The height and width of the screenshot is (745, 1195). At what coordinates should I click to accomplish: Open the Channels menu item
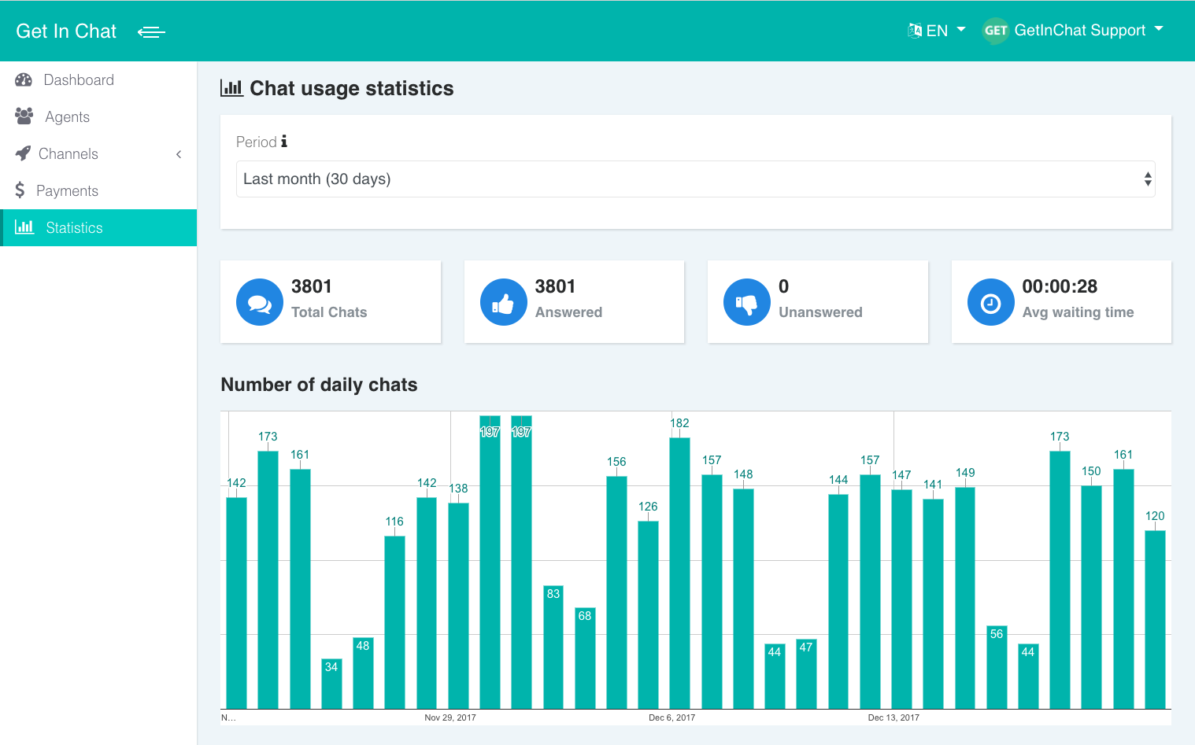98,153
